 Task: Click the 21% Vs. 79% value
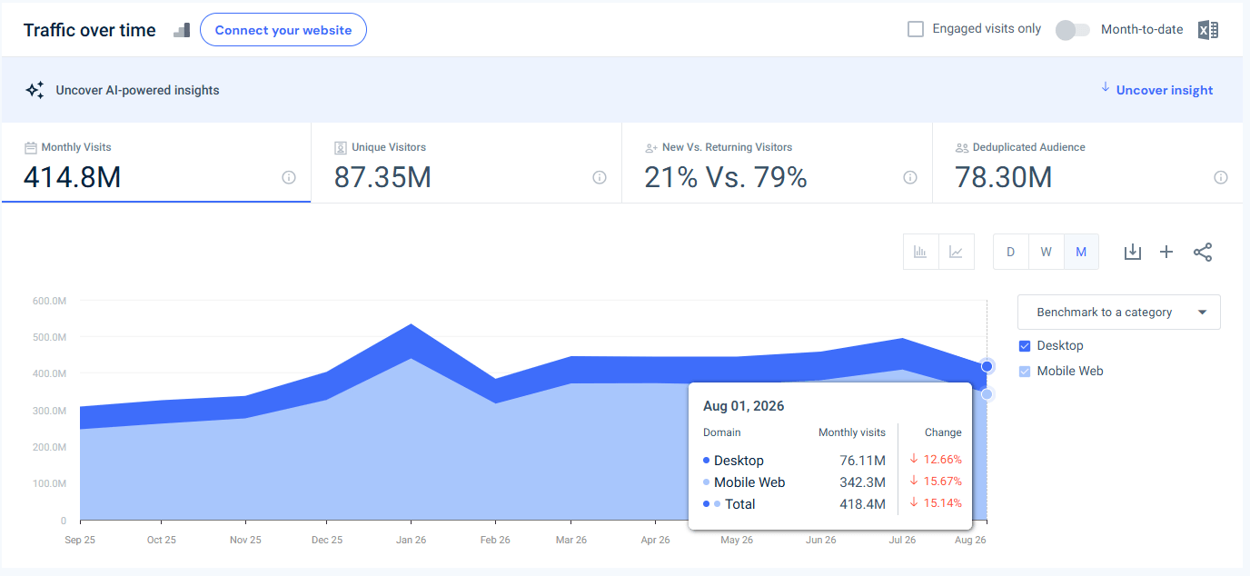(x=726, y=177)
